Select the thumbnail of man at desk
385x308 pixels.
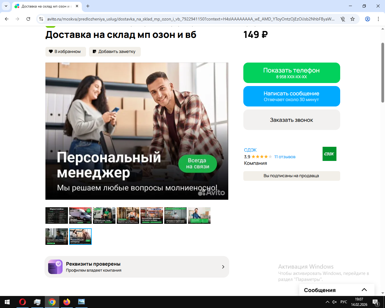[199, 215]
